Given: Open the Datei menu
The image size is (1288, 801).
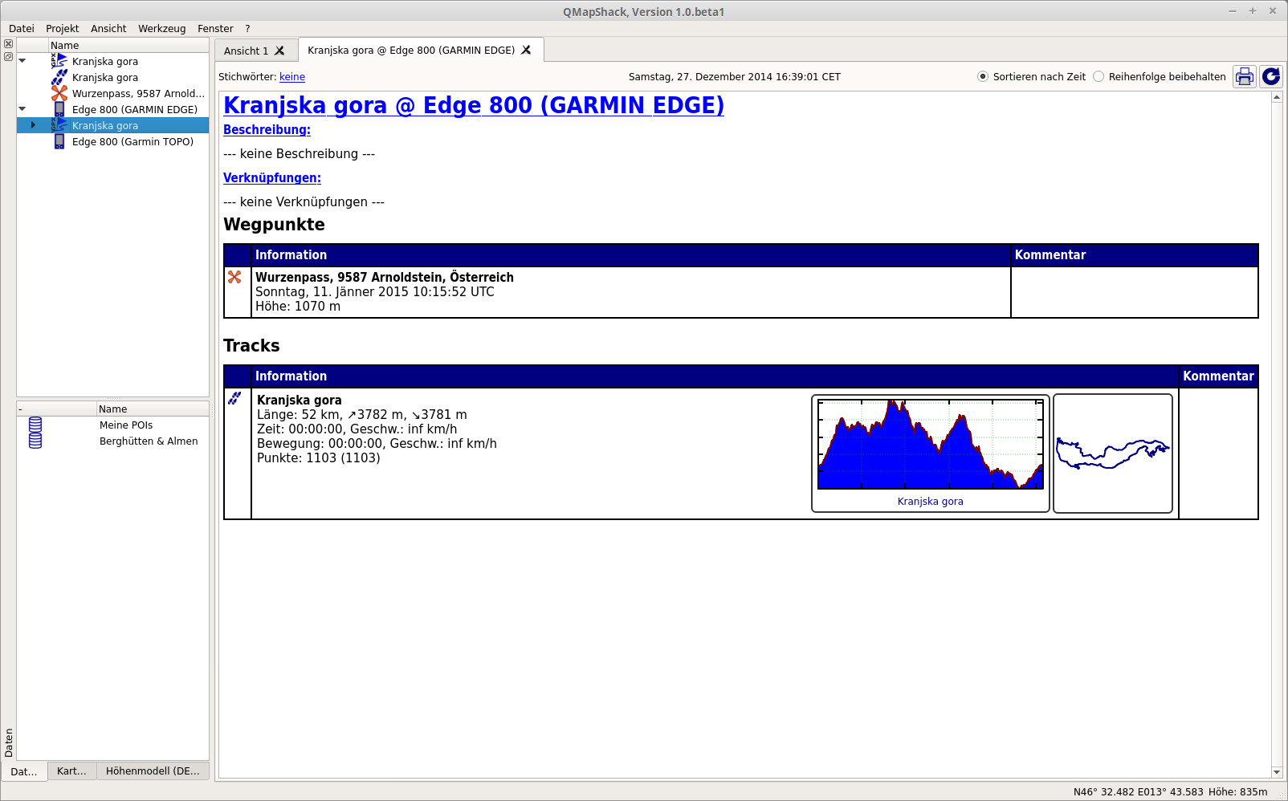Looking at the screenshot, I should pos(22,28).
